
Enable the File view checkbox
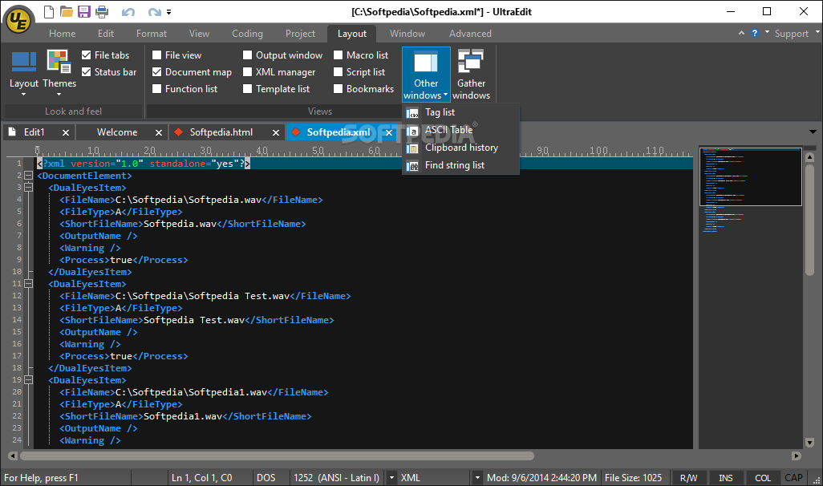click(x=156, y=55)
